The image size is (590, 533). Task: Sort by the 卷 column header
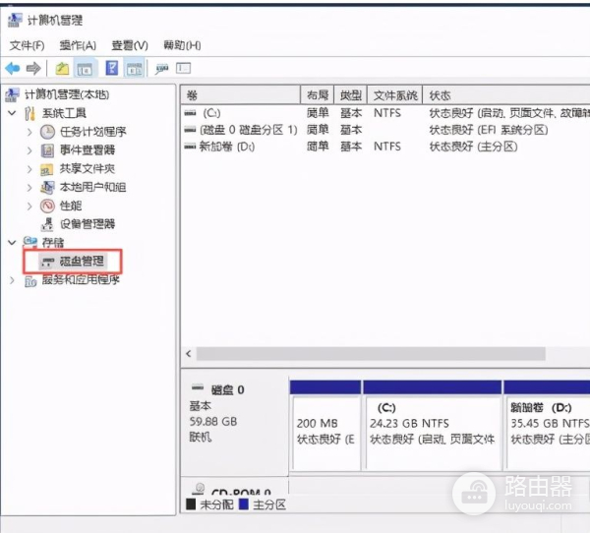point(241,95)
